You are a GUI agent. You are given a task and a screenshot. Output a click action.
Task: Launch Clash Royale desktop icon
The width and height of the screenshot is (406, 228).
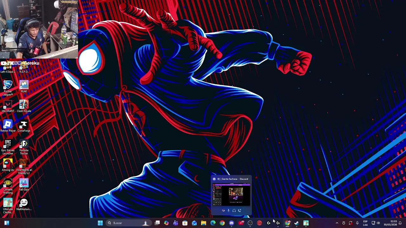coord(24,106)
